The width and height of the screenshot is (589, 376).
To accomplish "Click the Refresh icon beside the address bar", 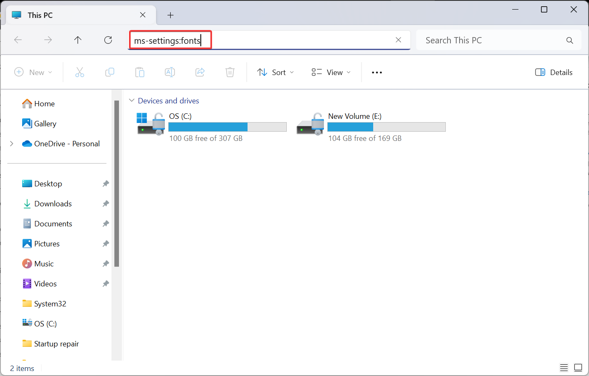I will [x=108, y=40].
